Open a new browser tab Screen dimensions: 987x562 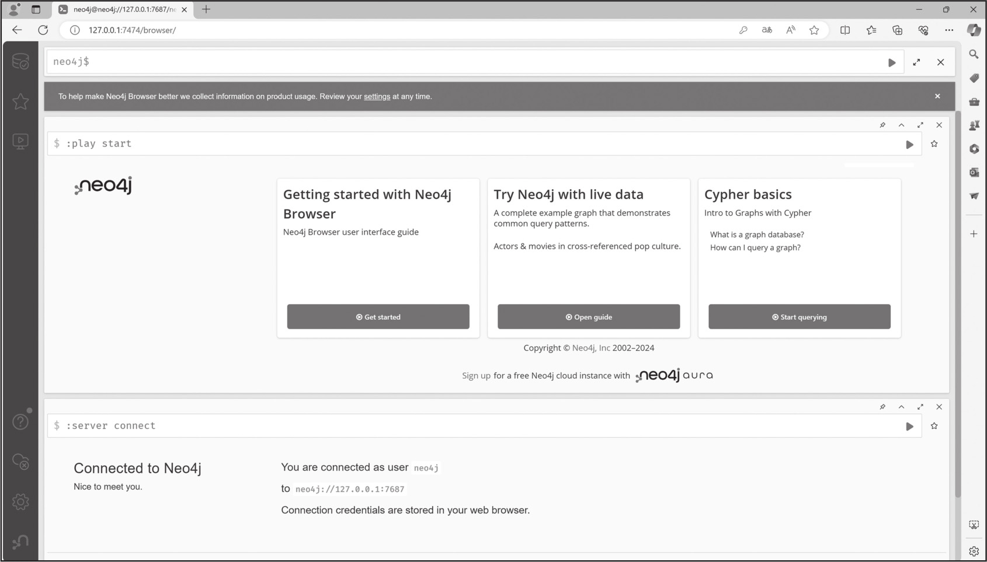[206, 9]
